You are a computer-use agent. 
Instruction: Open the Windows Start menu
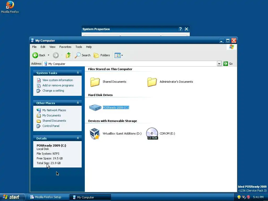12,197
